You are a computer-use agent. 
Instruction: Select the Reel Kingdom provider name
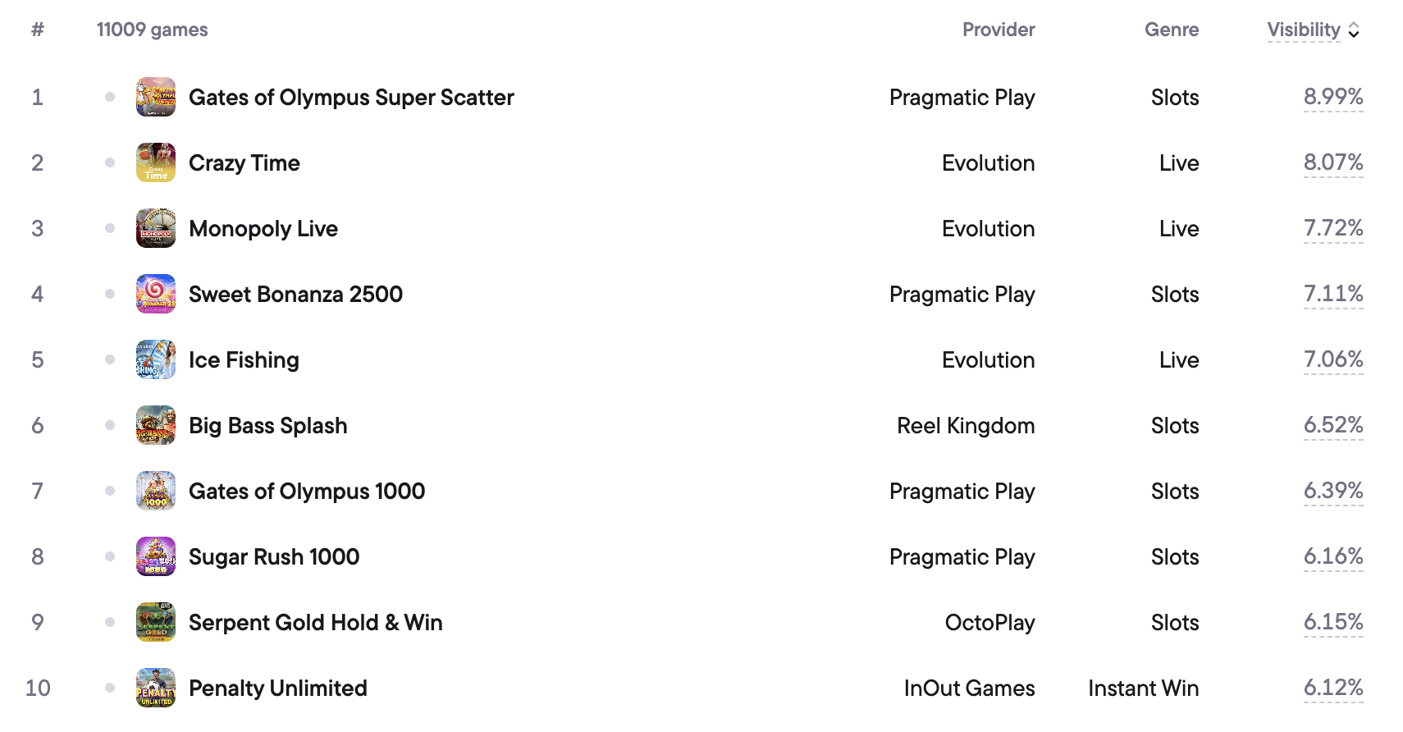[x=966, y=425]
